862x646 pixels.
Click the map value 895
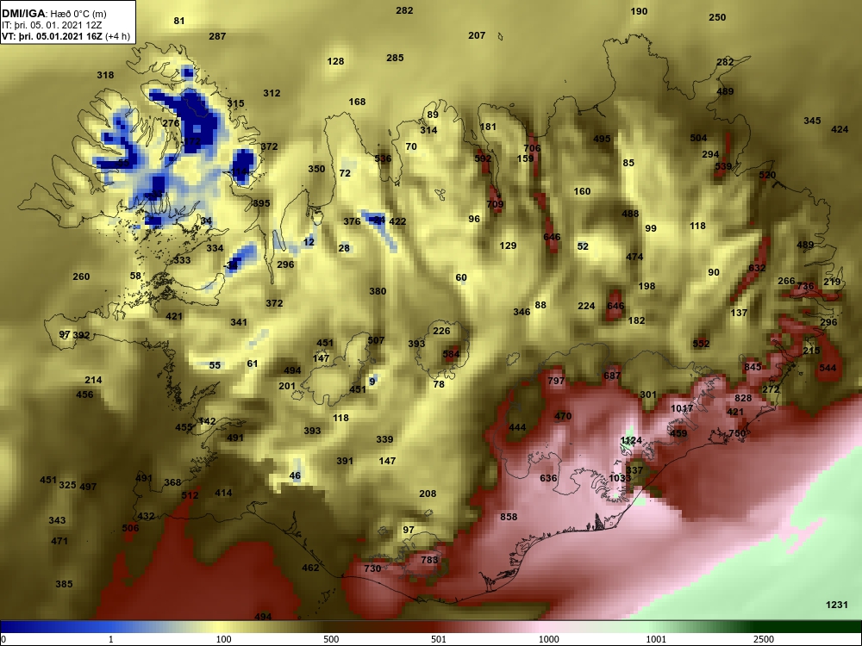pos(261,203)
